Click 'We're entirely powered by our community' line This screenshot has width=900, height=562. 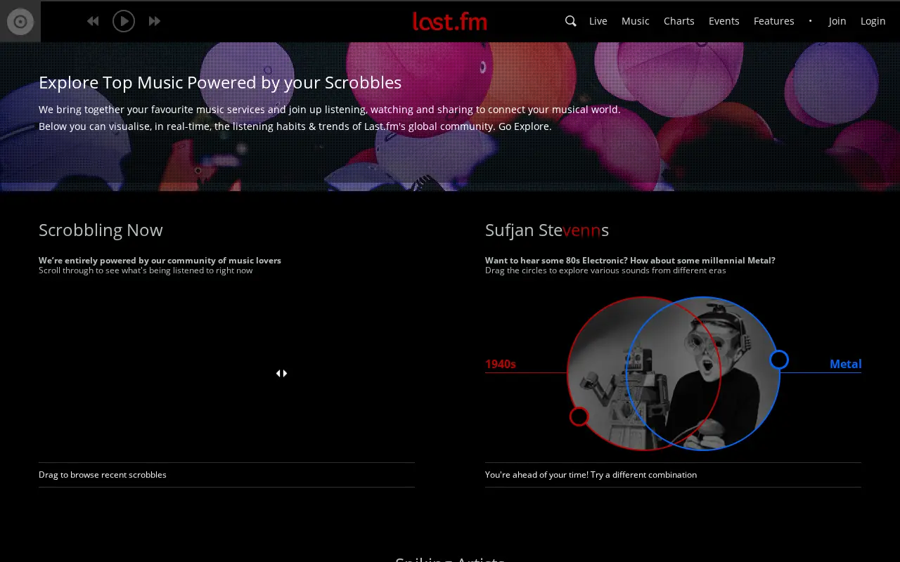pyautogui.click(x=160, y=261)
